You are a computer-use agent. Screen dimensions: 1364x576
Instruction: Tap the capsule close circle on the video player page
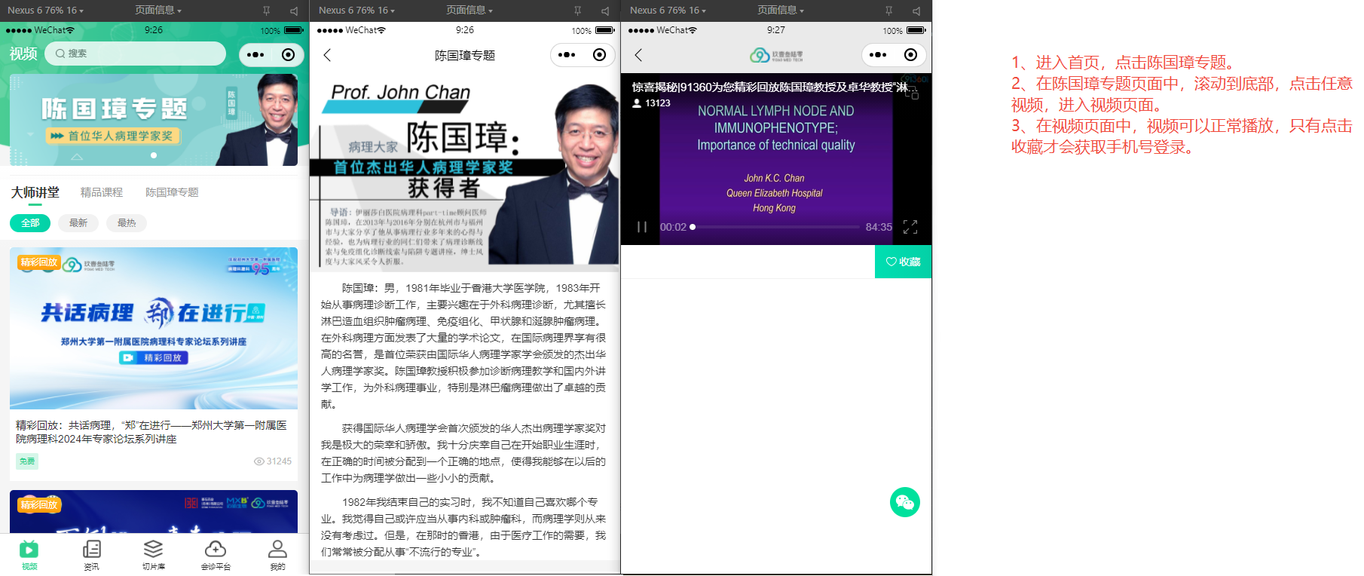910,54
